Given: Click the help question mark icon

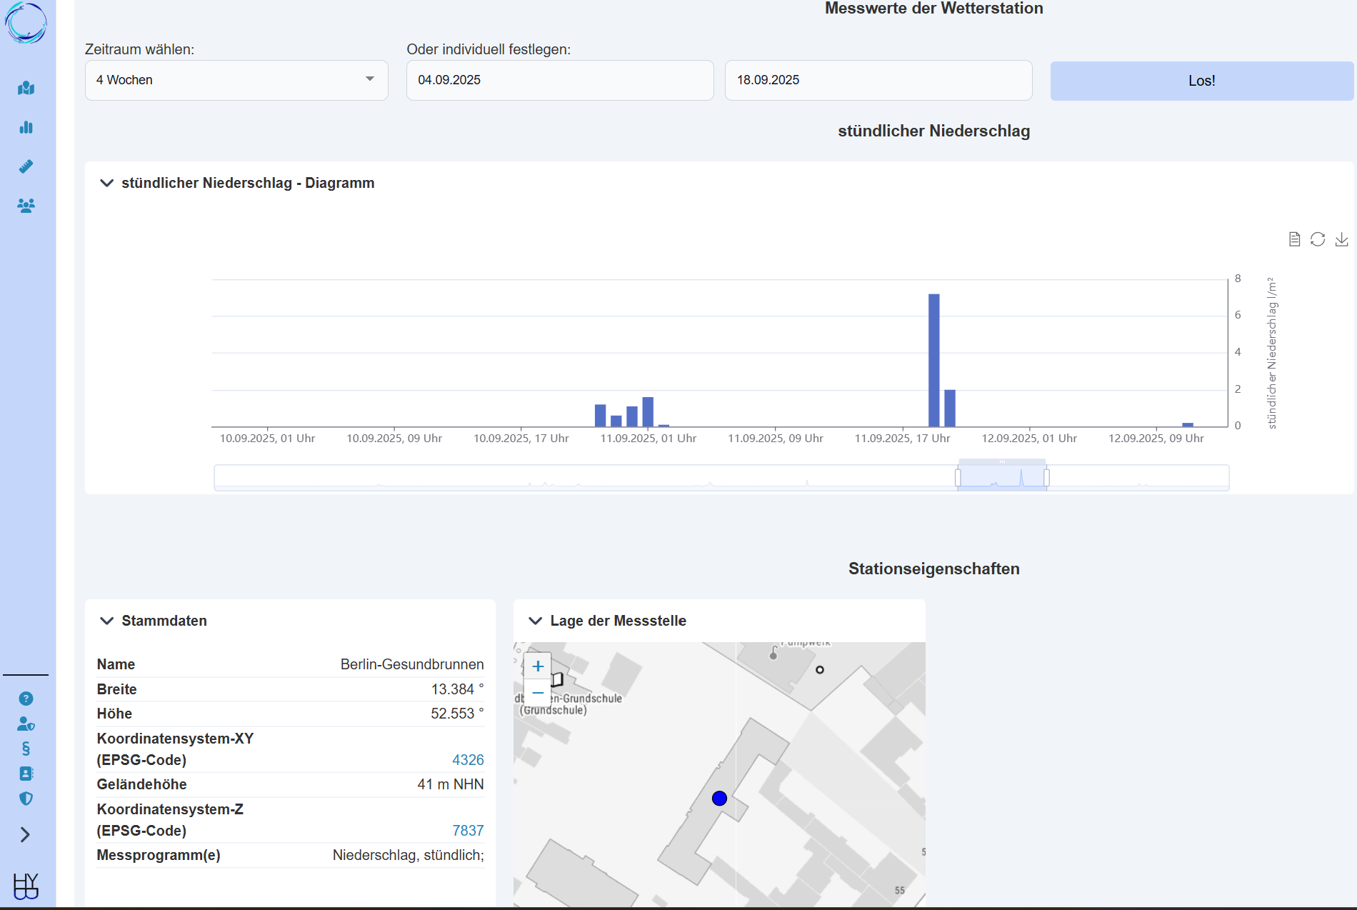Looking at the screenshot, I should pos(26,699).
